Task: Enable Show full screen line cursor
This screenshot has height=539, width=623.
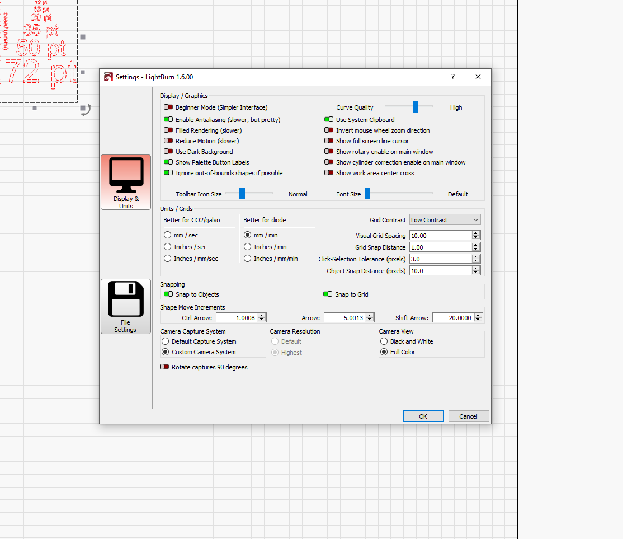Action: pos(329,141)
